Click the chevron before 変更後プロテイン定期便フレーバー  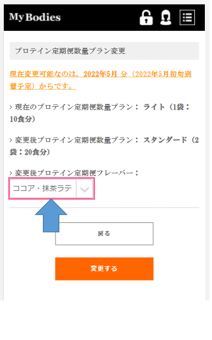click(11, 173)
